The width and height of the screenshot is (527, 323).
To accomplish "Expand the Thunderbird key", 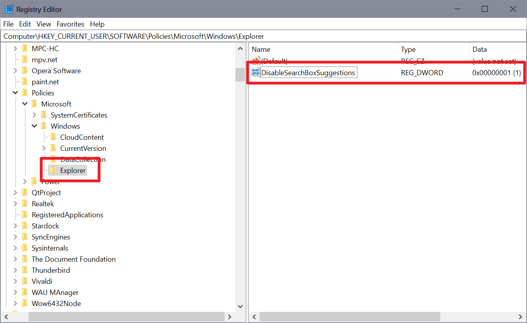I will (15, 270).
